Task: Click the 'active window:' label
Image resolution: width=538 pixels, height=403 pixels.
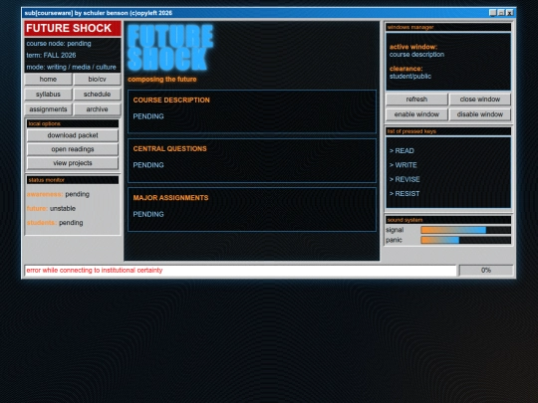Action: point(413,47)
